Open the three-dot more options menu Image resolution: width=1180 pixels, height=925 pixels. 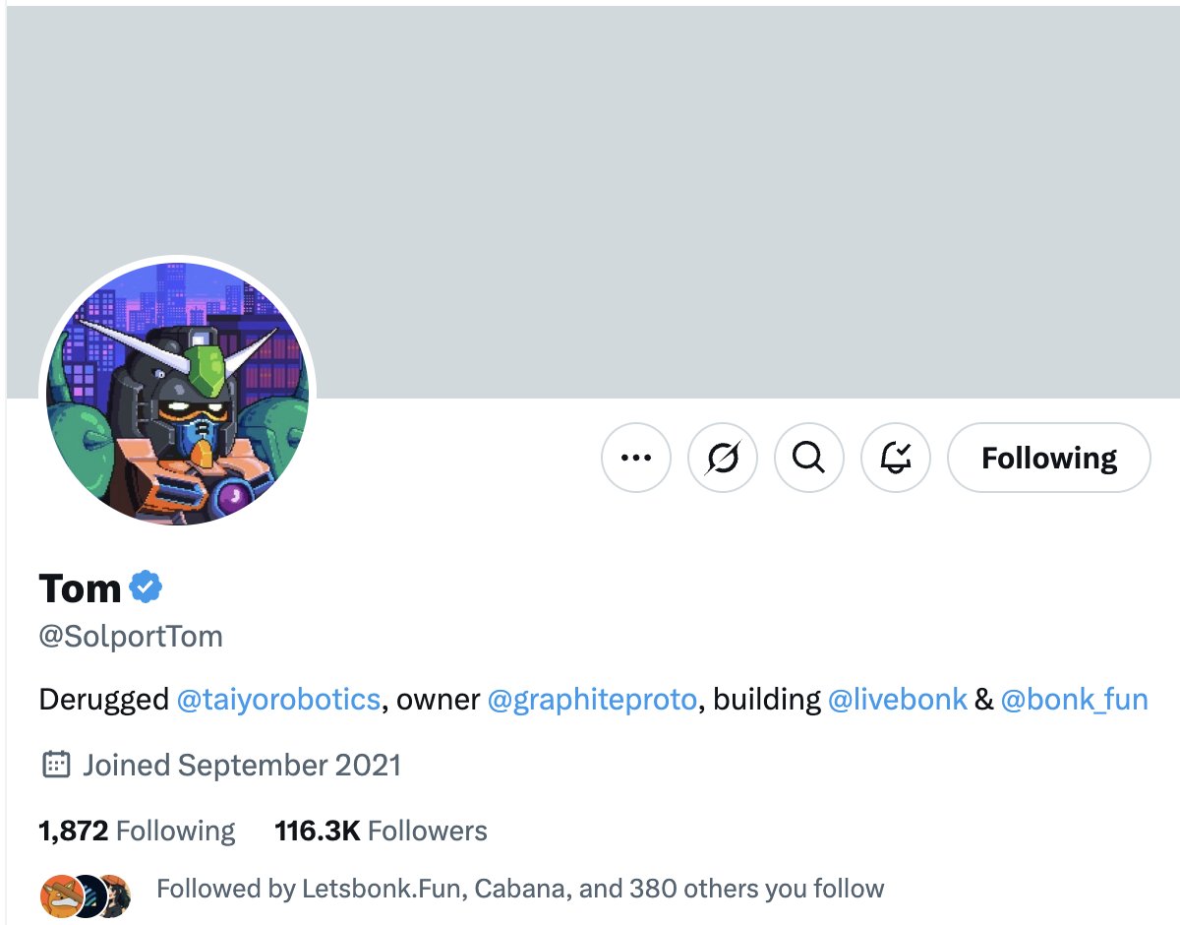coord(635,458)
